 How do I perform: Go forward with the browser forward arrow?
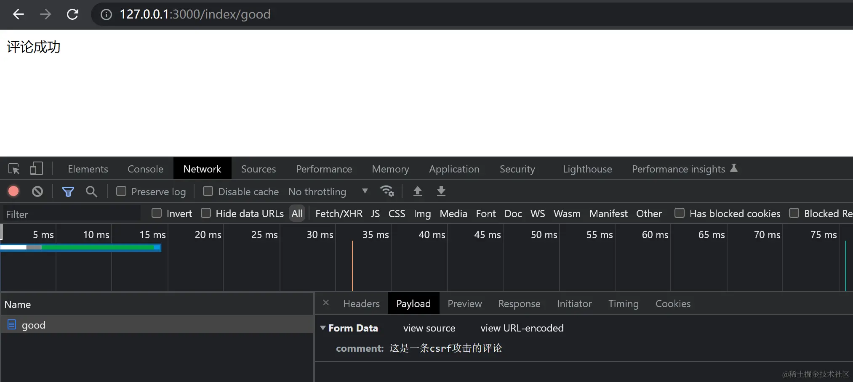45,14
